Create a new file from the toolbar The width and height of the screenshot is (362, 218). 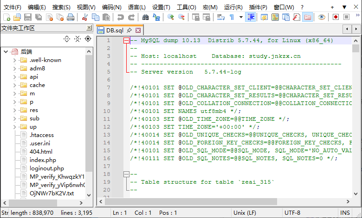tap(6, 17)
